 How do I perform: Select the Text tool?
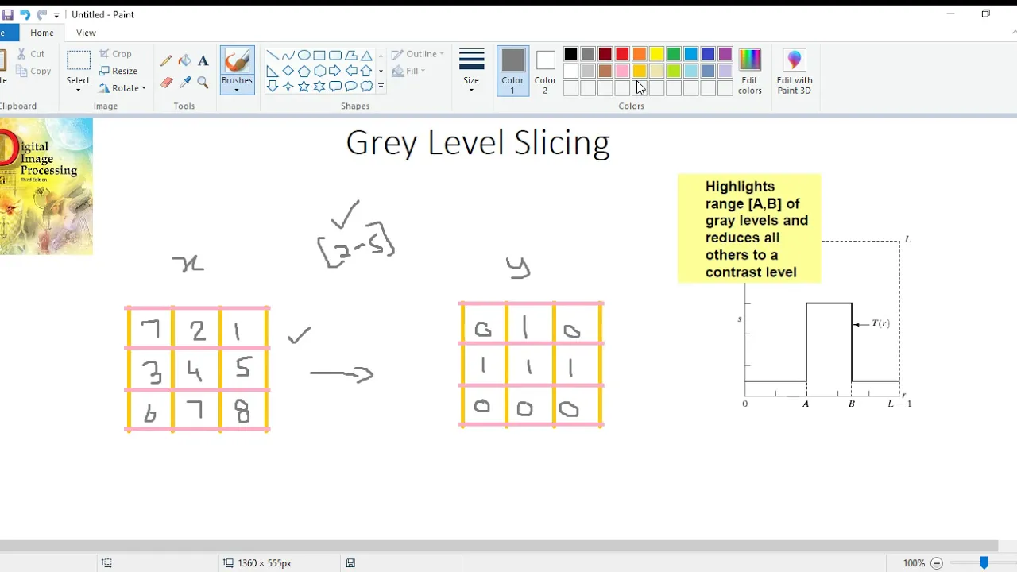pyautogui.click(x=203, y=61)
